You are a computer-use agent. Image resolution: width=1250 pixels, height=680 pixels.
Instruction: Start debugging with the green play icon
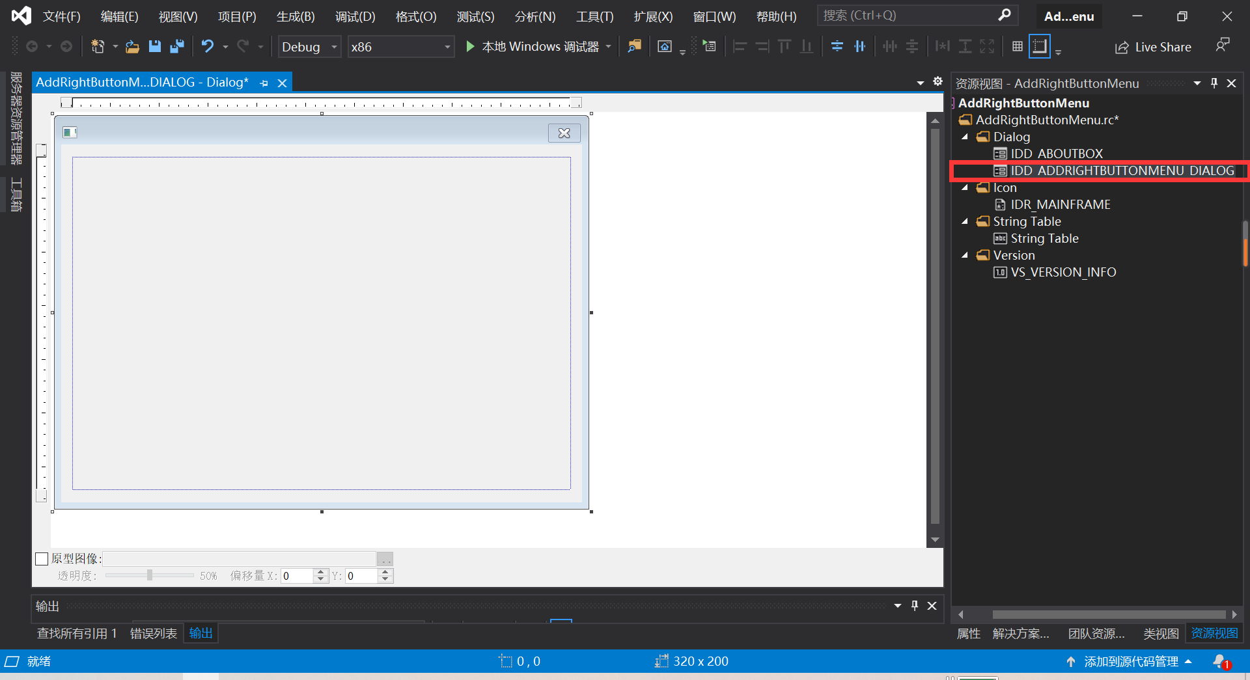470,46
